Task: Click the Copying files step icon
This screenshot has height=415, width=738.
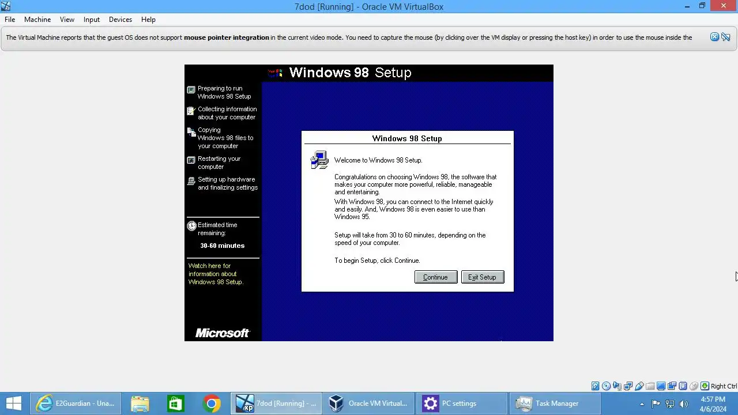Action: pos(191,132)
